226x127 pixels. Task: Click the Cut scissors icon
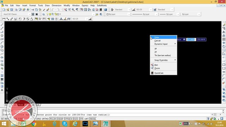coord(32,10)
